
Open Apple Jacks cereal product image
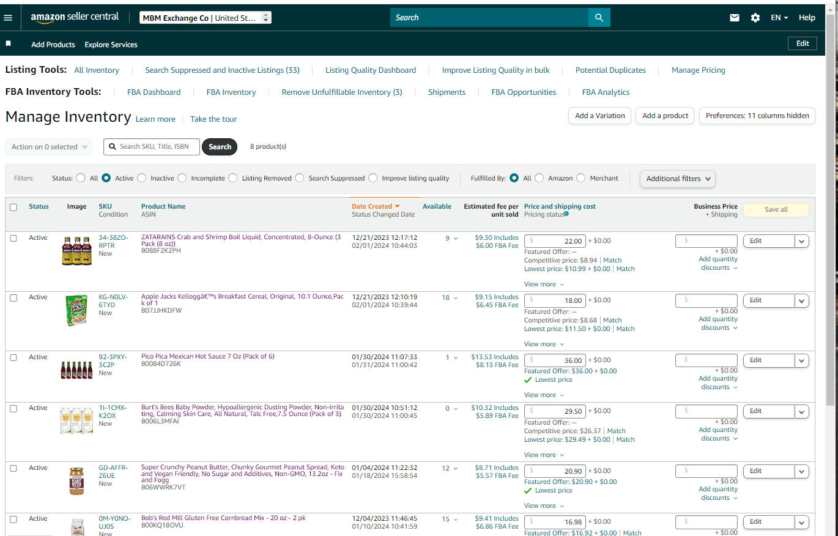76,310
